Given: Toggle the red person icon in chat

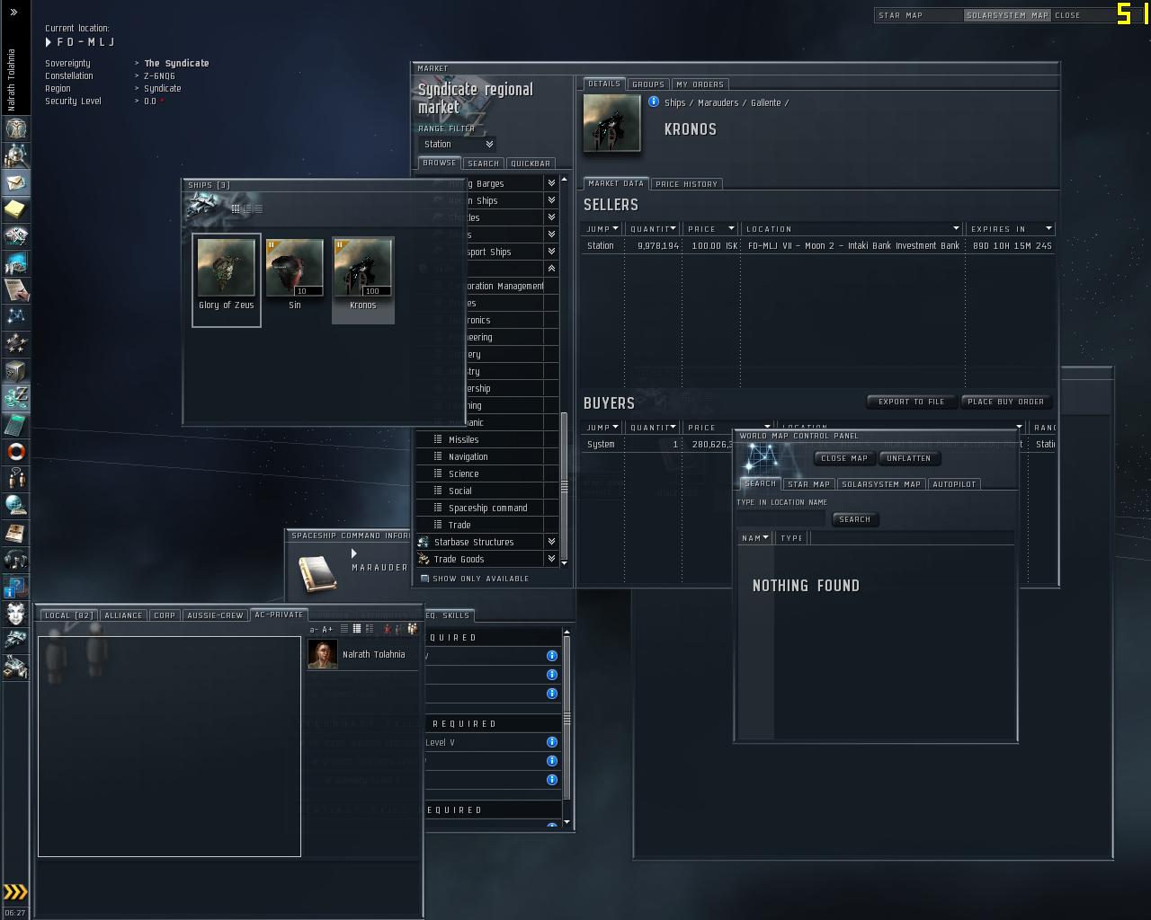Looking at the screenshot, I should (x=388, y=629).
